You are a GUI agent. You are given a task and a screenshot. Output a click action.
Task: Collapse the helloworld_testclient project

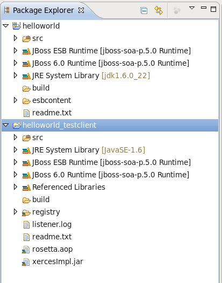pos(6,125)
